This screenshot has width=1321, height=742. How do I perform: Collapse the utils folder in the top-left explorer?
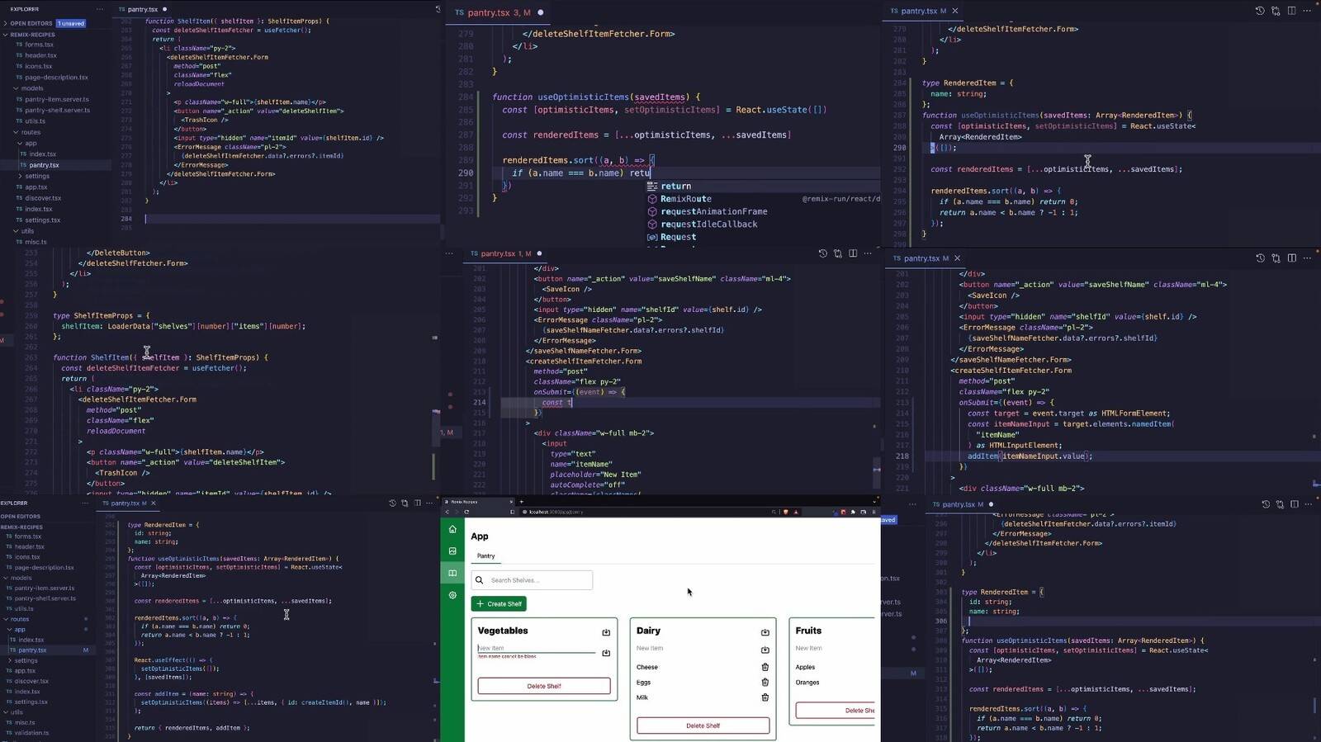tap(16, 231)
